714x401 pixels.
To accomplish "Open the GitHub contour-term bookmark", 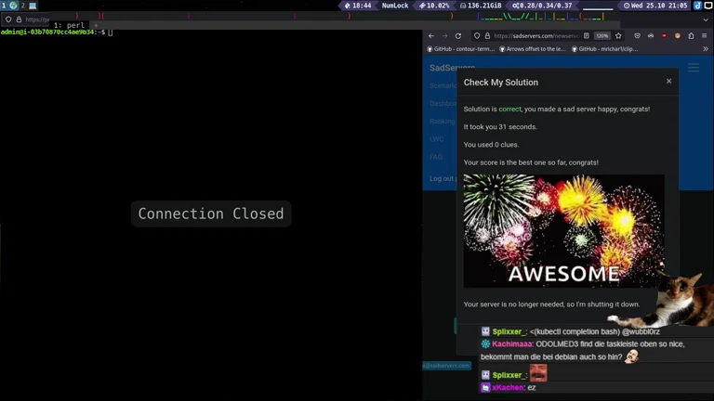I will tap(461, 49).
